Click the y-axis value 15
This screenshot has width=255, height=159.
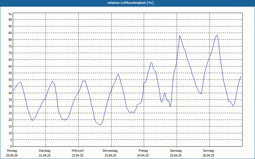click(10, 127)
